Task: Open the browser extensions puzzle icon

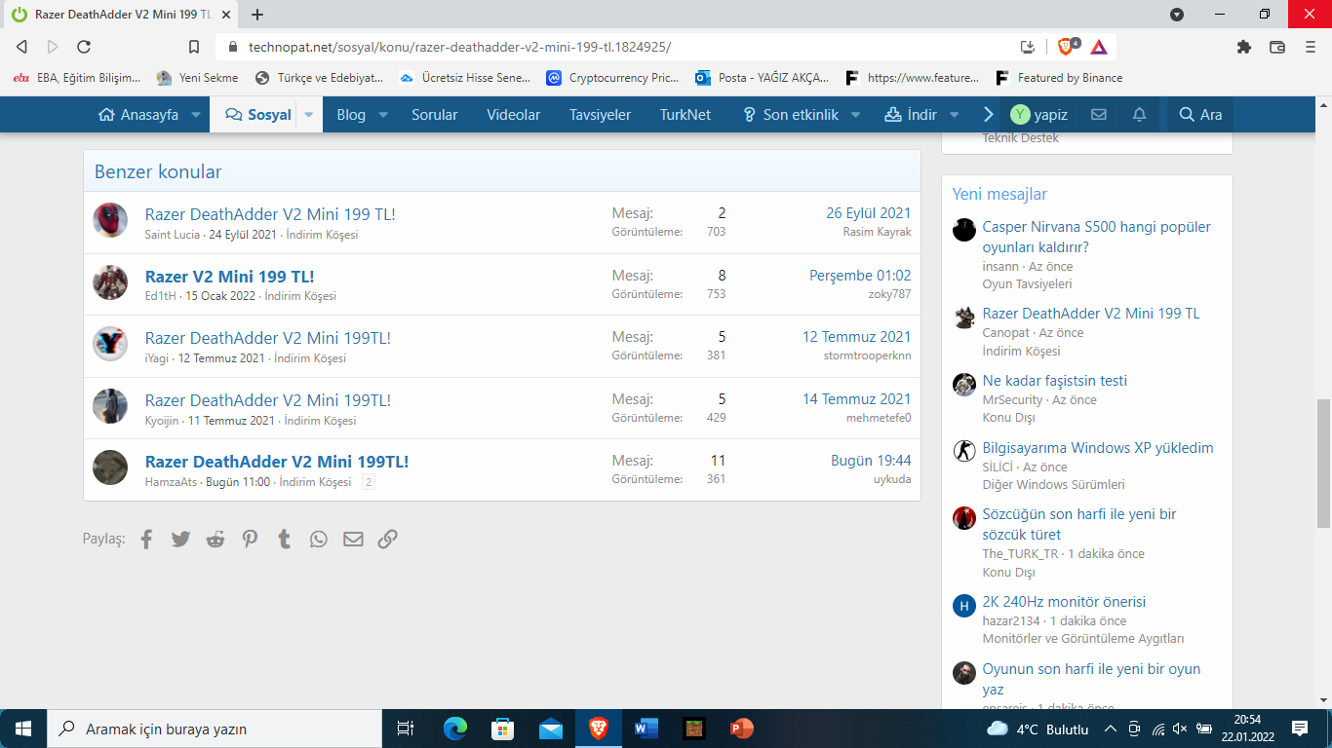Action: coord(1243,46)
